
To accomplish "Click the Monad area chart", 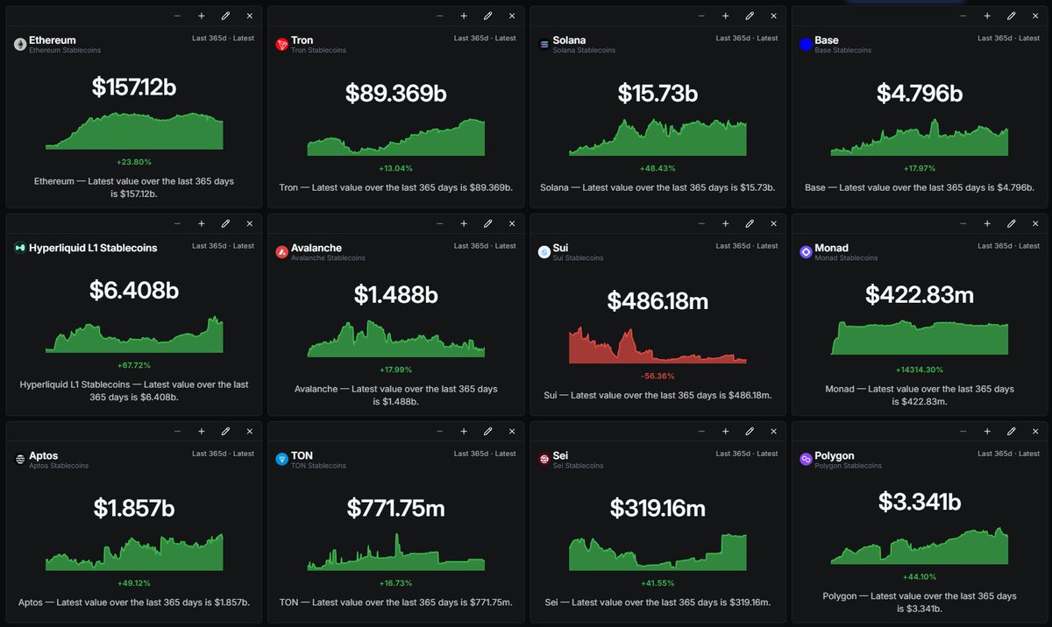I will coord(920,338).
